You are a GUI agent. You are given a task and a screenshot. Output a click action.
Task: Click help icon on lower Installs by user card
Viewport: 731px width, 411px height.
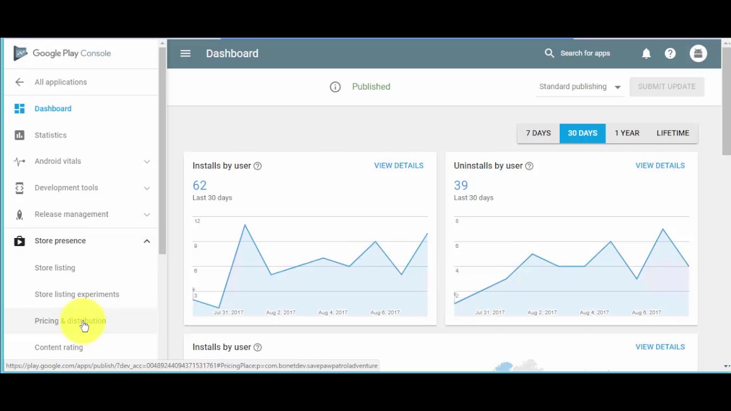click(x=258, y=347)
